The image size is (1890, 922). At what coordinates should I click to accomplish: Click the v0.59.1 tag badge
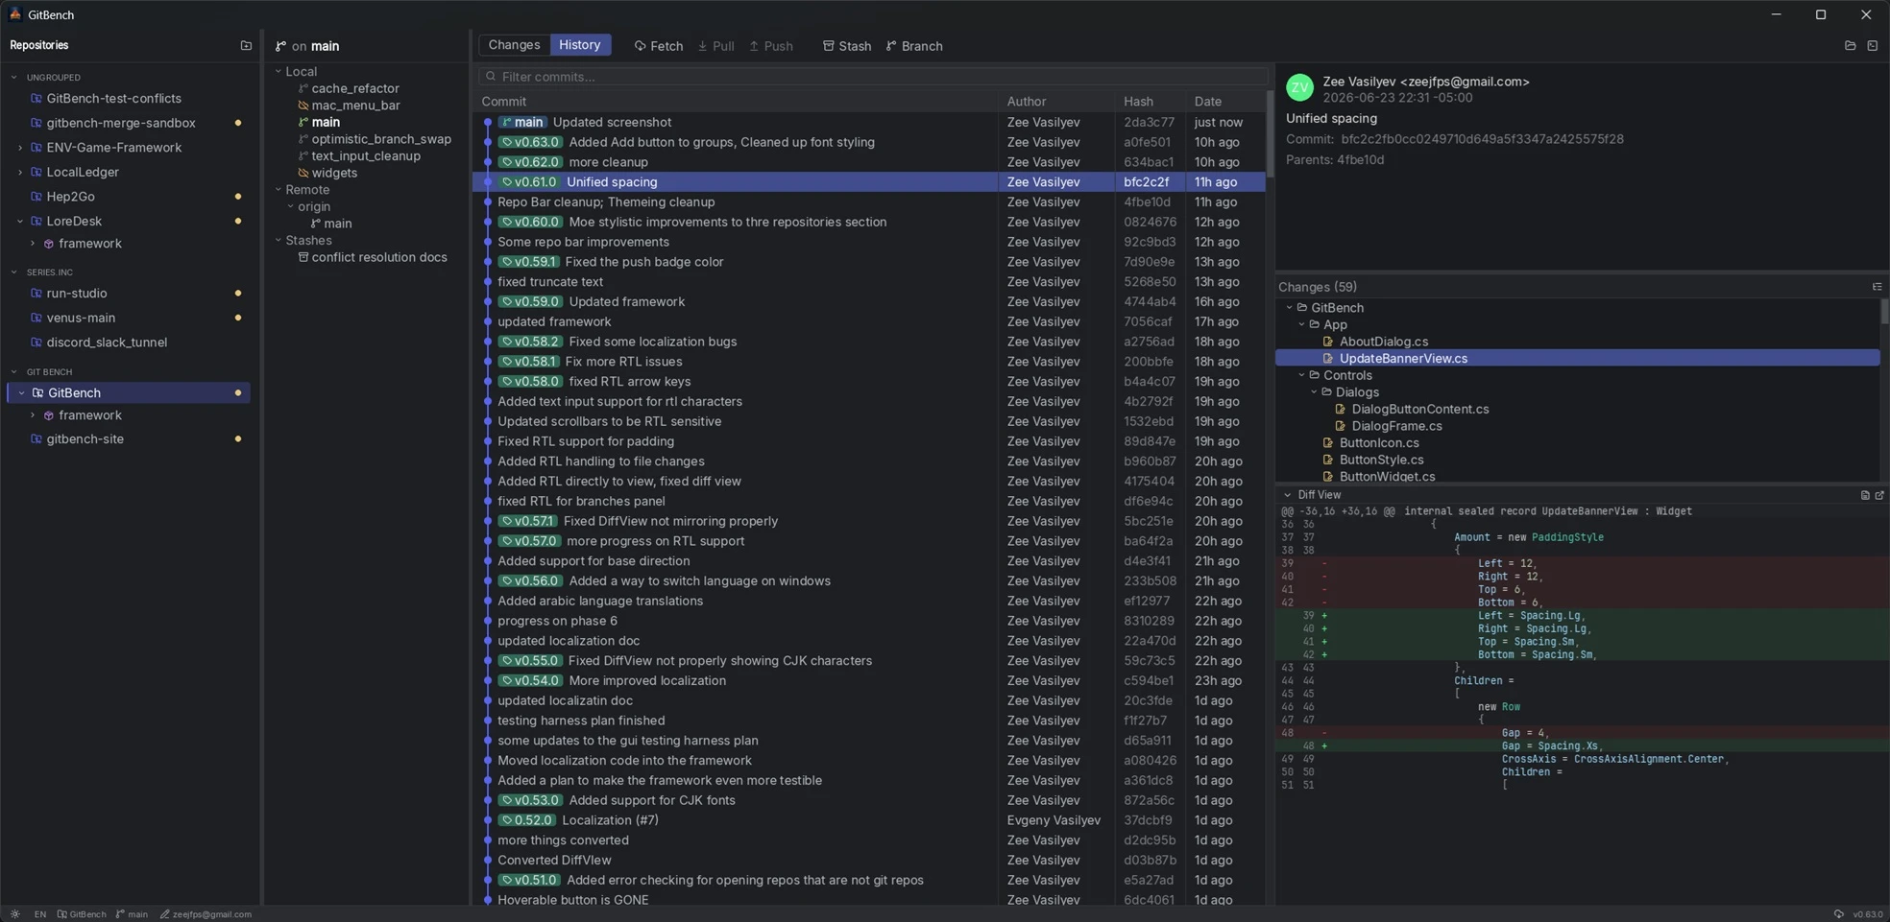coord(528,262)
